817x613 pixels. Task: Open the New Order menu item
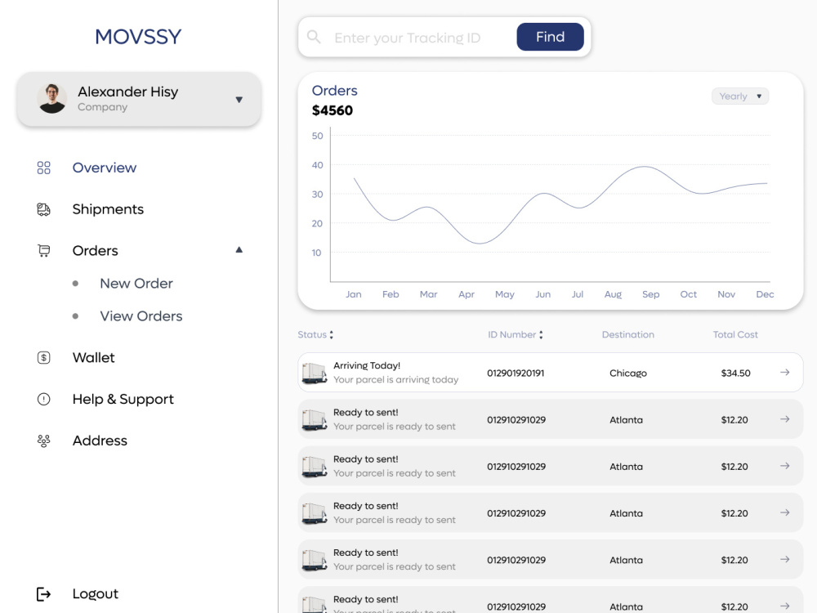coord(136,283)
